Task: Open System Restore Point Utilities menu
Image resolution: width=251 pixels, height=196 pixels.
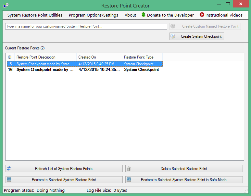Action: (x=35, y=15)
